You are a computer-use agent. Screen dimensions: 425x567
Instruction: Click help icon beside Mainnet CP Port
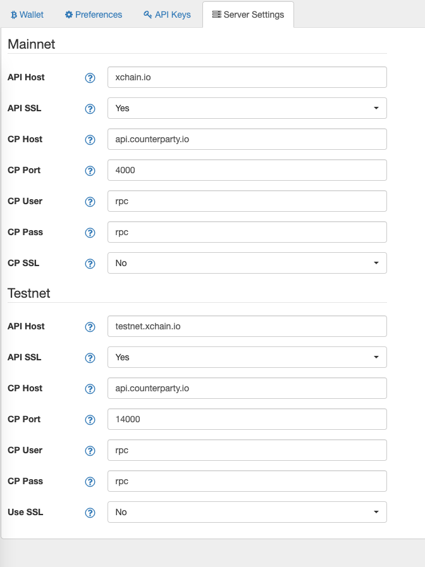pyautogui.click(x=90, y=171)
